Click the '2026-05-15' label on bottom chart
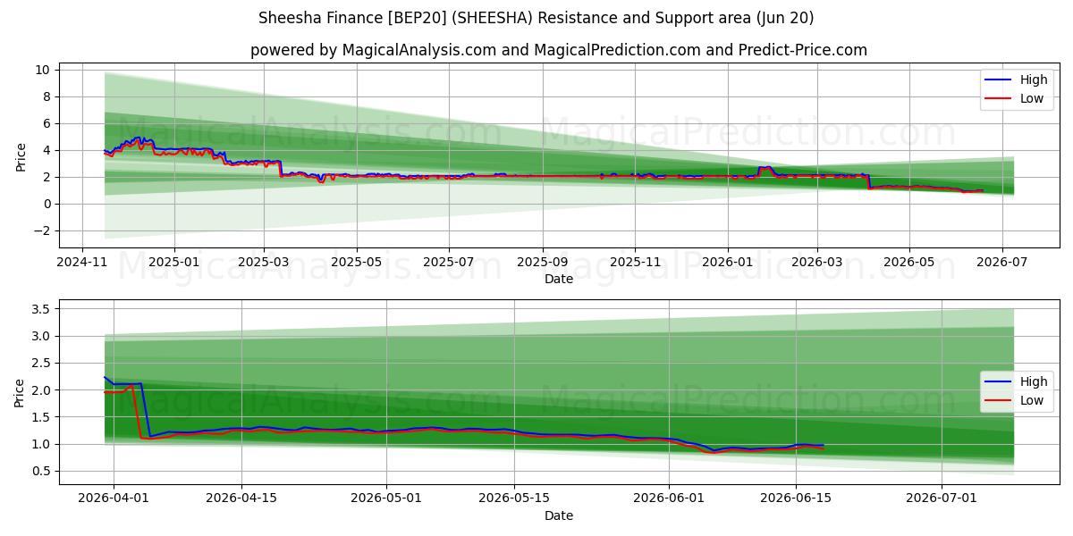The image size is (1073, 536). (515, 500)
